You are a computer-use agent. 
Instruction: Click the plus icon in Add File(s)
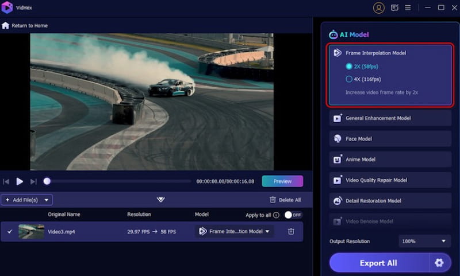coord(7,200)
